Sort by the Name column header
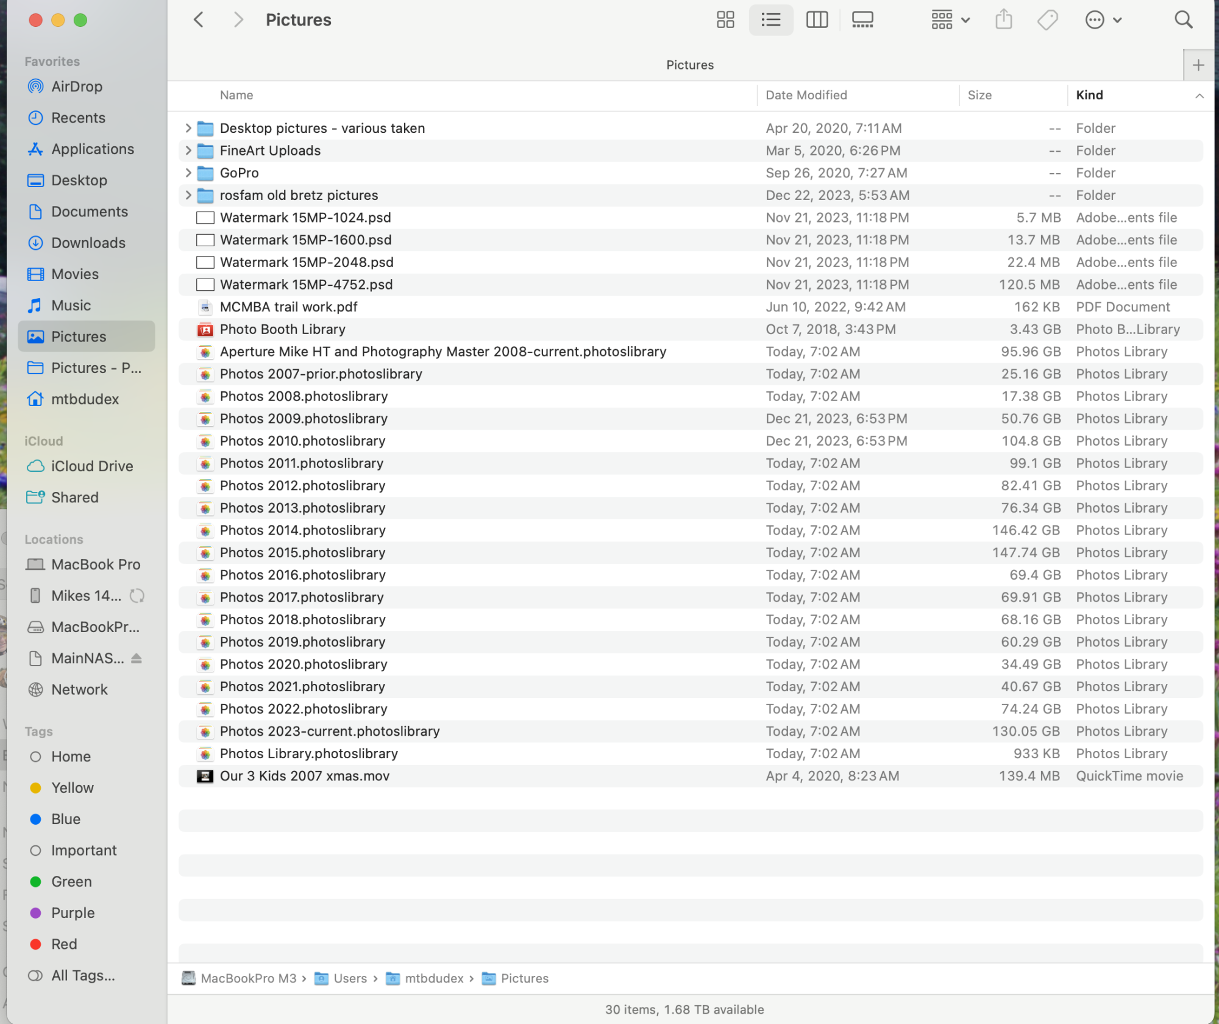1219x1024 pixels. point(236,95)
